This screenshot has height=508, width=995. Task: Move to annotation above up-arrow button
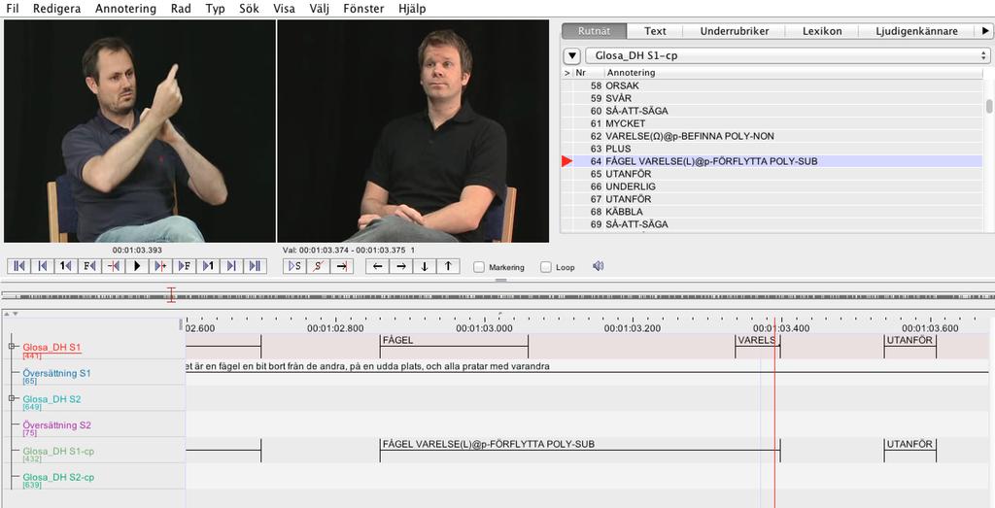448,266
